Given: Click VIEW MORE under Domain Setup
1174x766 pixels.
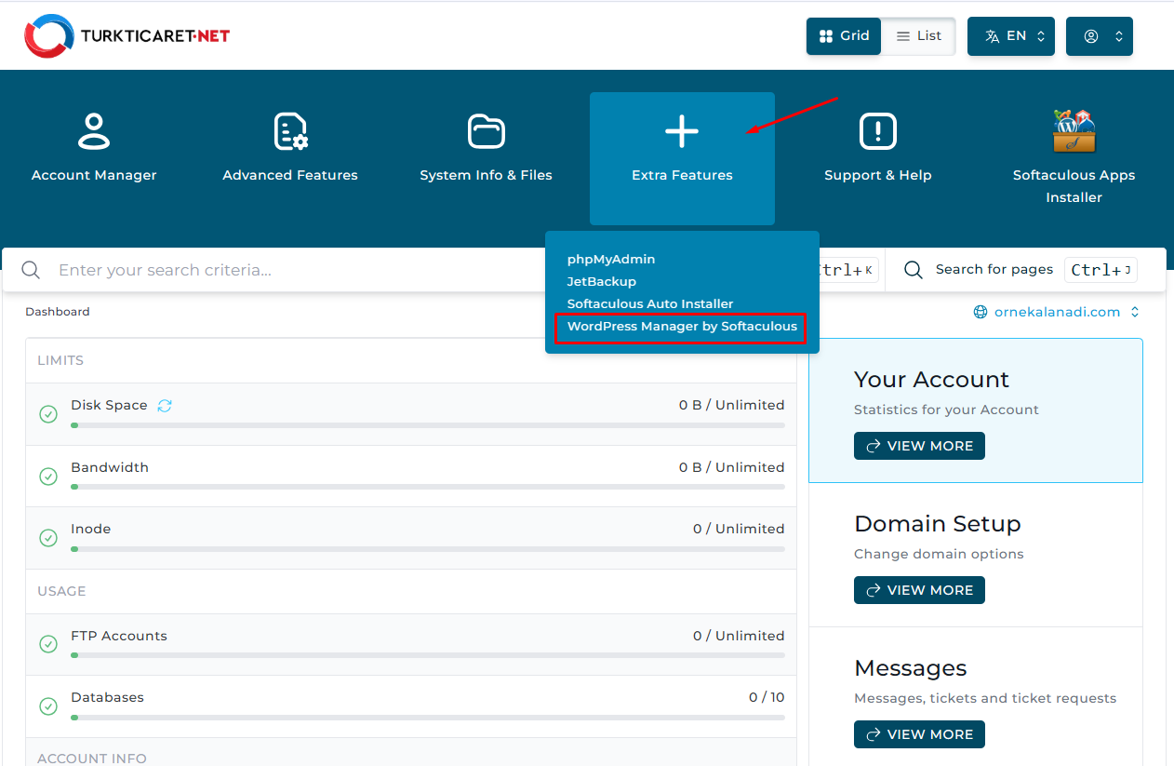Looking at the screenshot, I should [x=919, y=590].
